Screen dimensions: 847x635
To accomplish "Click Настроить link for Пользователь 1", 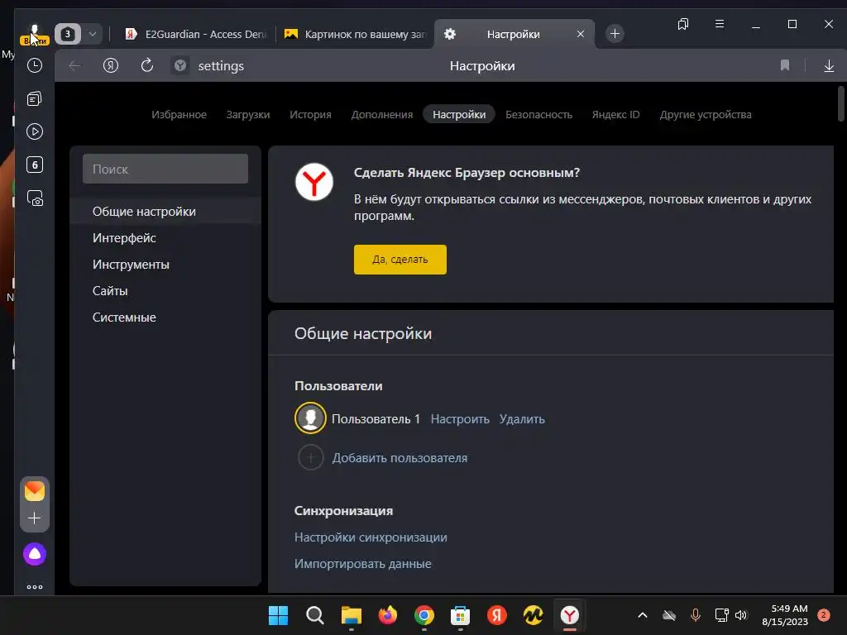I will (x=460, y=419).
